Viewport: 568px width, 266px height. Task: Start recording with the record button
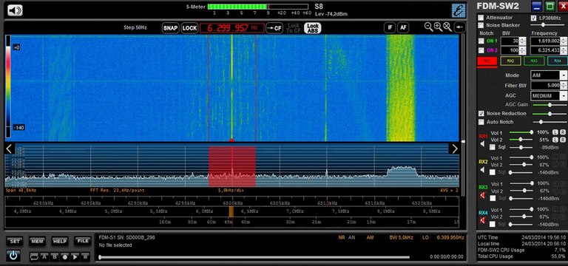point(65,256)
